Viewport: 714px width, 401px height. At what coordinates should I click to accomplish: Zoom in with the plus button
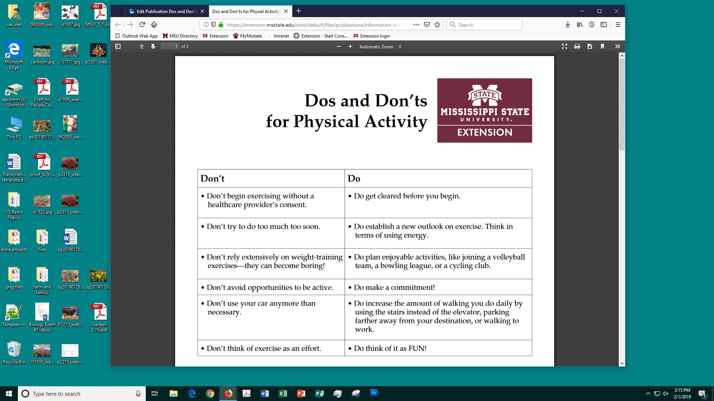(x=350, y=46)
